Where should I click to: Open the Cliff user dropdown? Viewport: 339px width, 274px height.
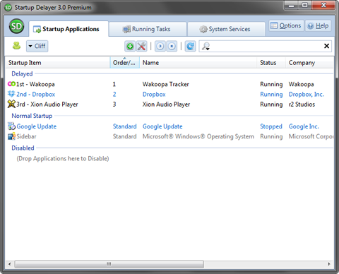pyautogui.click(x=37, y=46)
